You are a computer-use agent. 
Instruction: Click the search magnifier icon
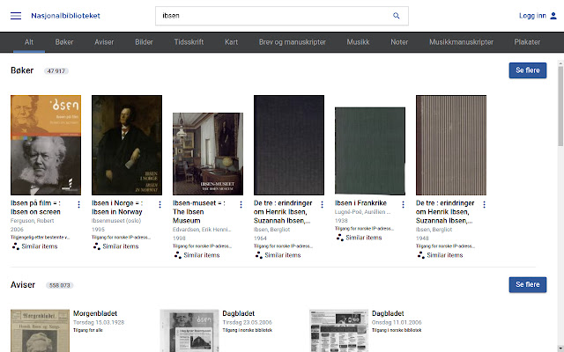397,16
